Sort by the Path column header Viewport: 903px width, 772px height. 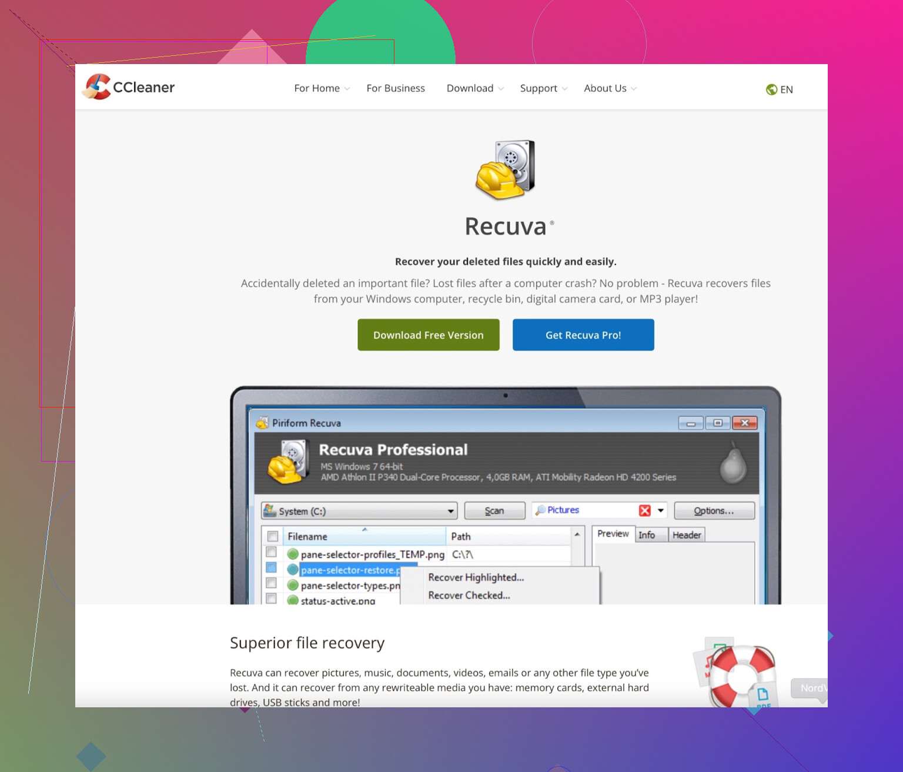tap(509, 536)
